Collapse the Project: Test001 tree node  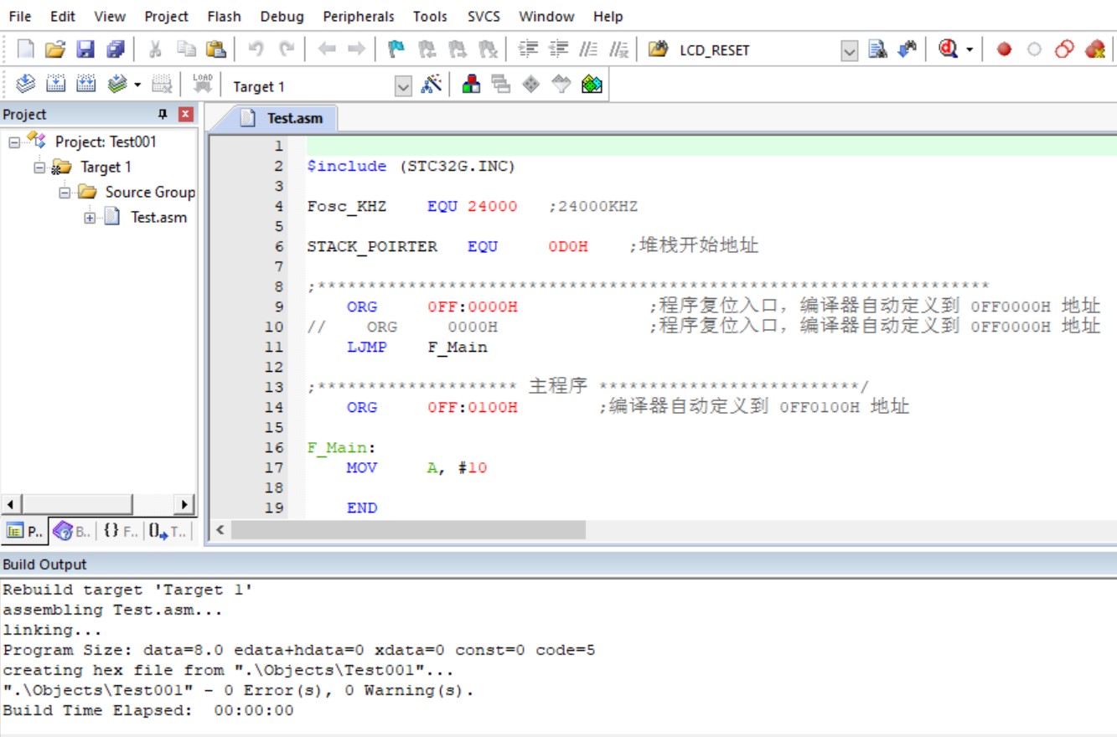click(14, 142)
